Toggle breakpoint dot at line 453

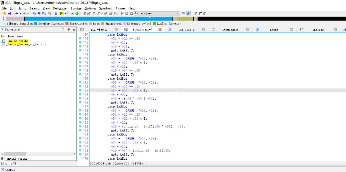point(80,90)
